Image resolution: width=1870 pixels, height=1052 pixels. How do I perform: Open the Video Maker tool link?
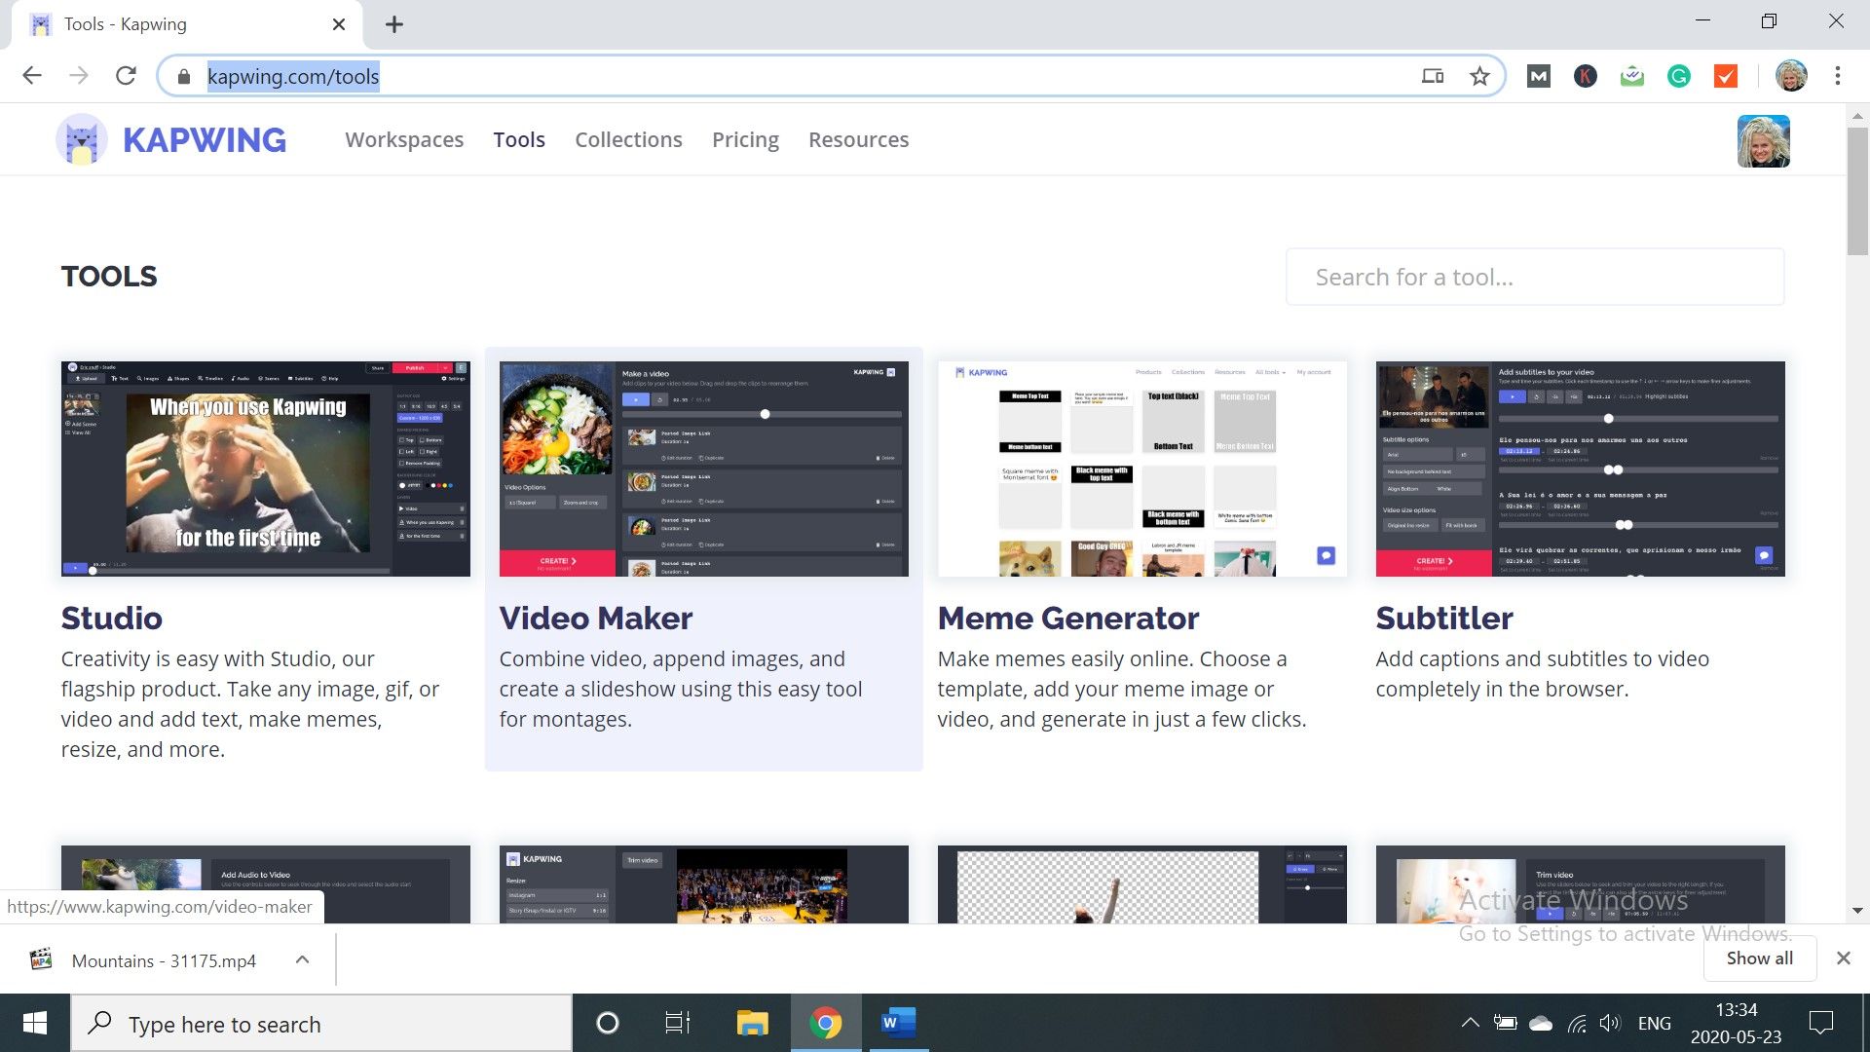(595, 618)
